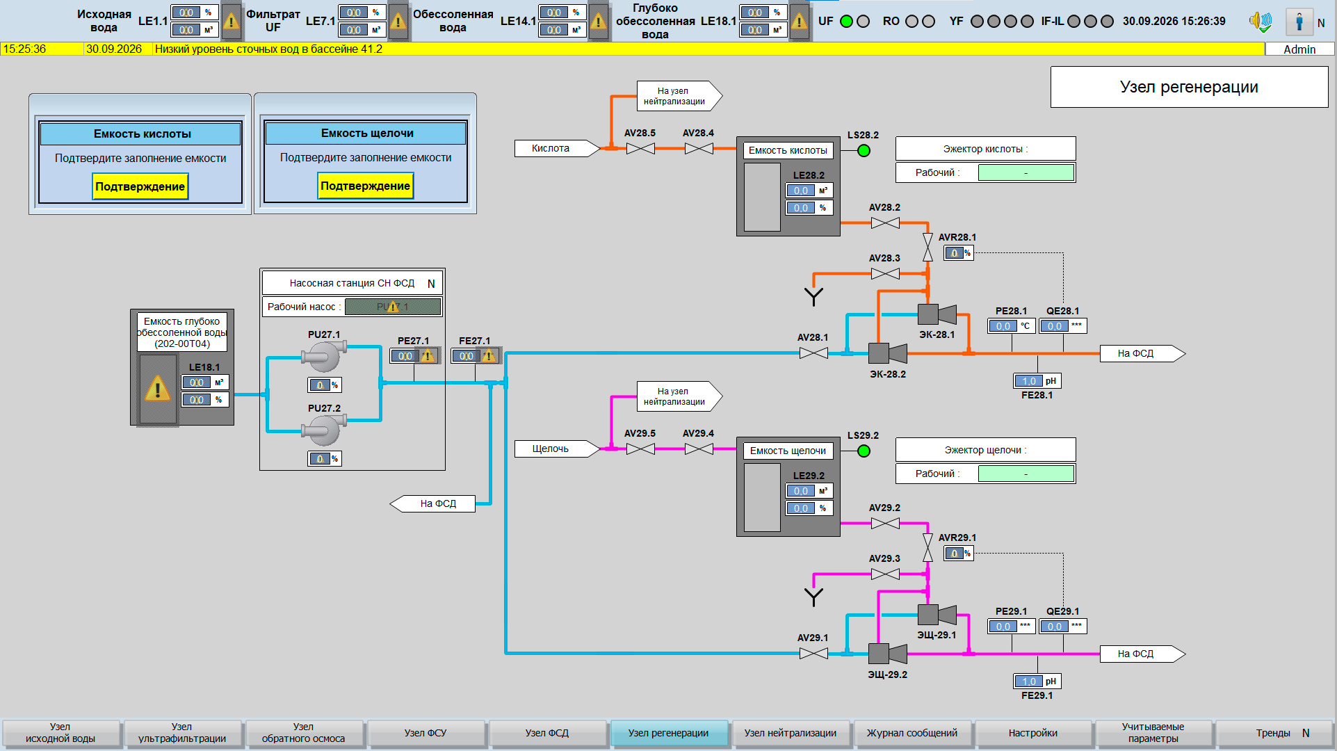Click the ЭК-28.1 acid ejector symbol
1337x751 pixels.
[x=937, y=314]
